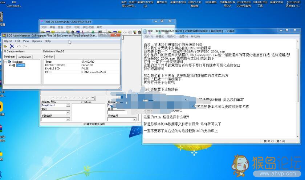Image resolution: width=305 pixels, height=180 pixels.
Task: Switch to the Configuration tab
Action: 25,57
